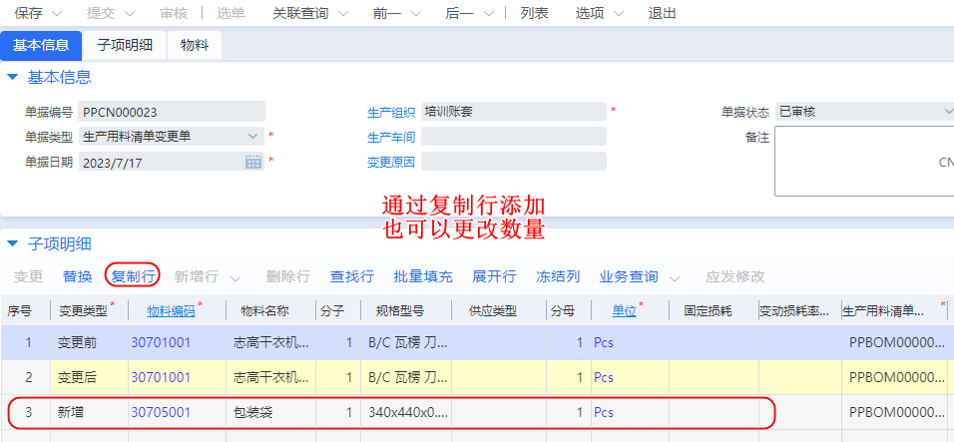
Task: Click the 批量填充 toolbar button
Action: [x=422, y=276]
